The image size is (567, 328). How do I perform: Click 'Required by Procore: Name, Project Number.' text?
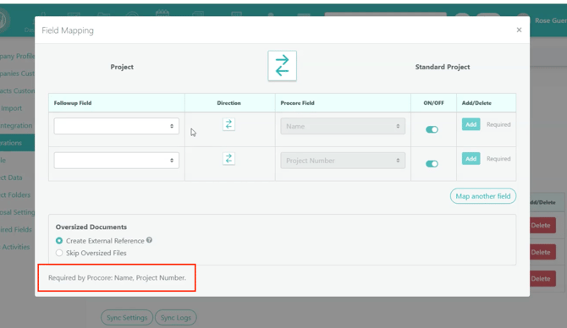(x=117, y=278)
